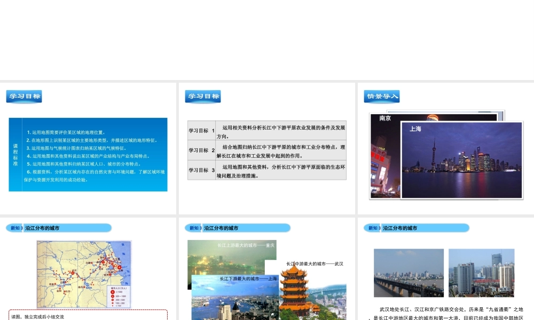Select the paragraph starting 武汉地处长江、汉江

pos(447,314)
